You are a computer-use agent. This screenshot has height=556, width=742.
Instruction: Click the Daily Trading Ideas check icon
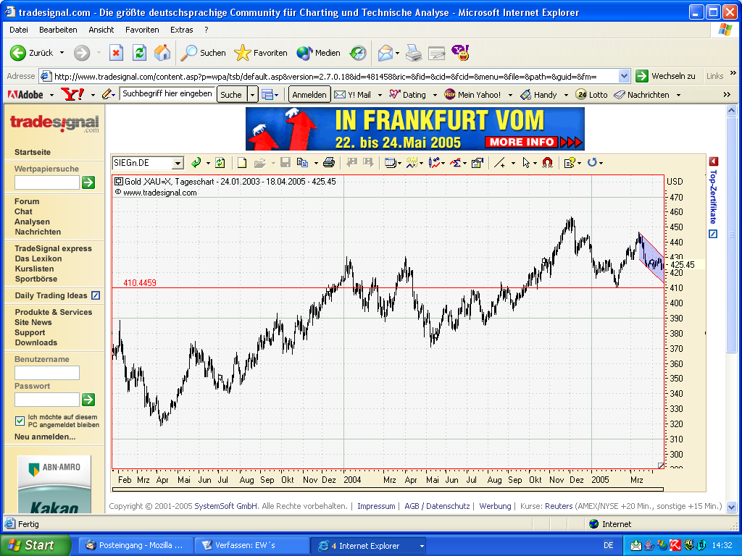click(x=96, y=295)
